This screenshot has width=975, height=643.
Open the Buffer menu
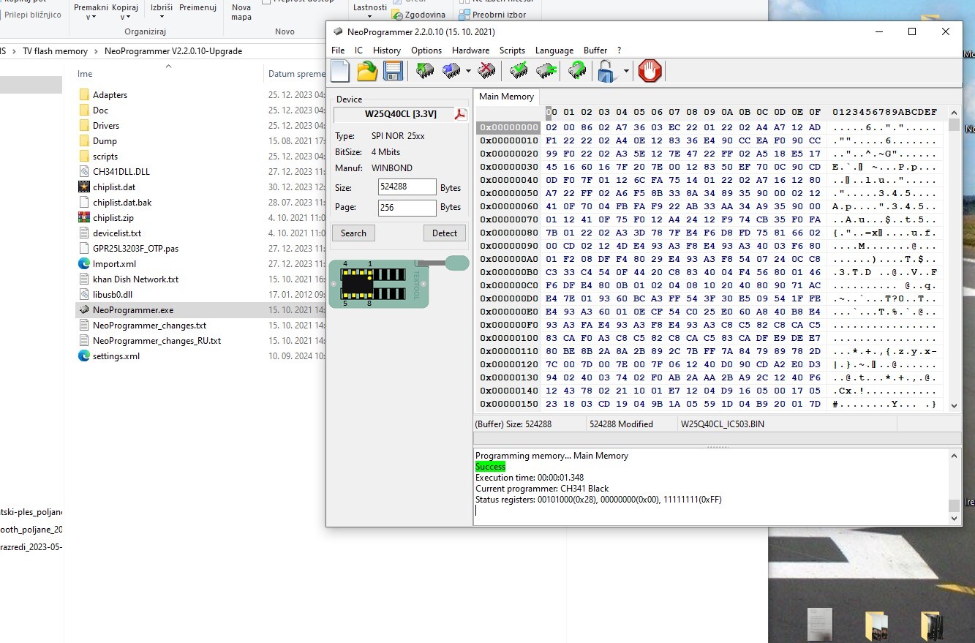click(x=595, y=50)
